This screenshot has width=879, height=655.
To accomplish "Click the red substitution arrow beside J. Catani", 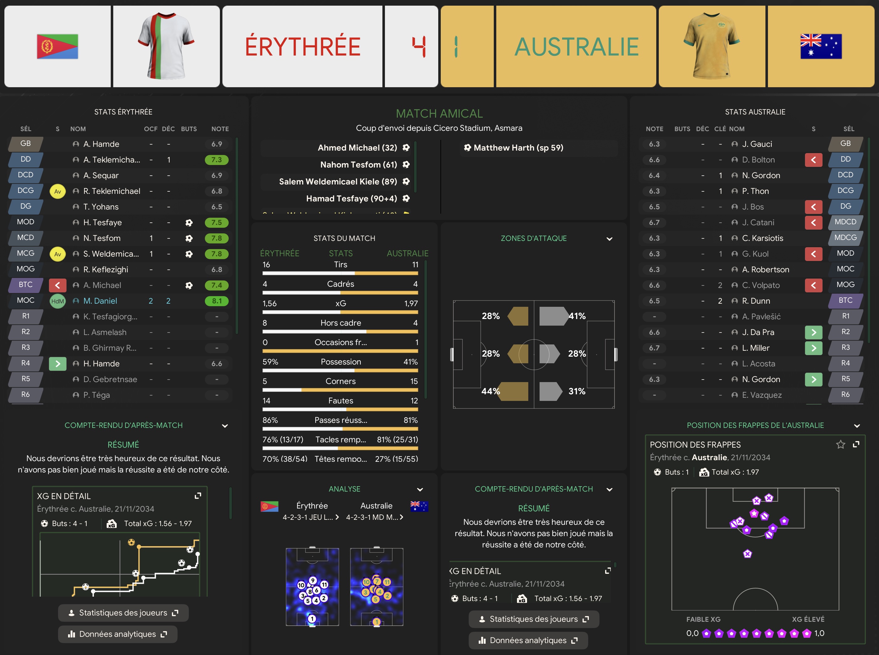I will [x=813, y=222].
